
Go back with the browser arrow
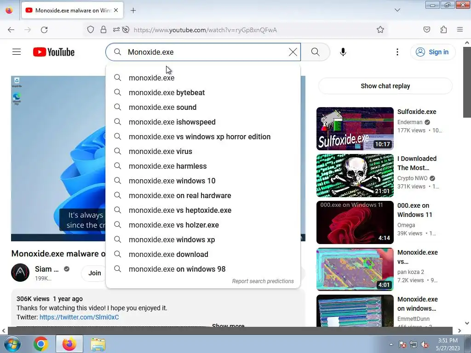[11, 30]
